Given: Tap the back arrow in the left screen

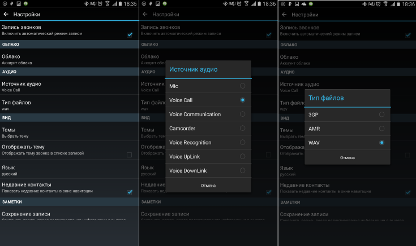Looking at the screenshot, I should pyautogui.click(x=6, y=14).
